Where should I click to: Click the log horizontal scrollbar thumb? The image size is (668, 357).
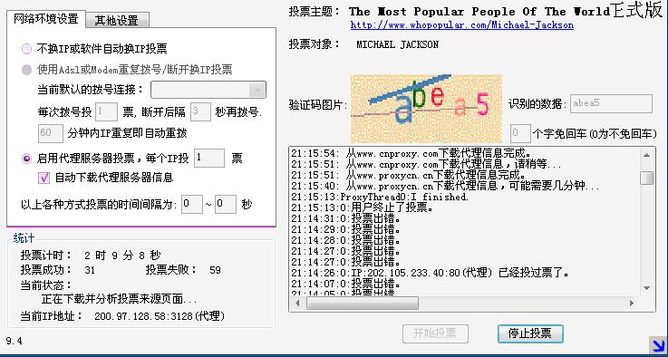pos(363,304)
